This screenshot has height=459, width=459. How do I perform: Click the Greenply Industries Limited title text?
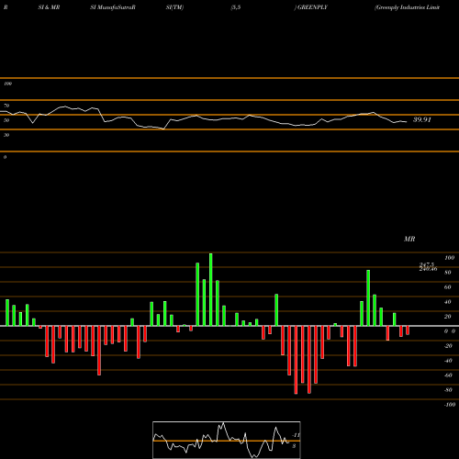pyautogui.click(x=408, y=7)
